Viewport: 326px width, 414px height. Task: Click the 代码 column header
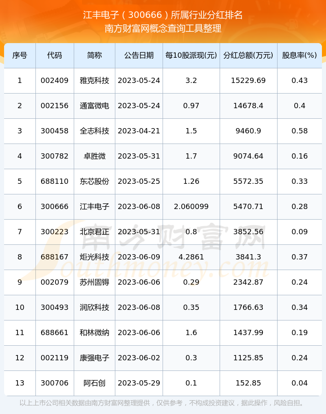coord(55,55)
